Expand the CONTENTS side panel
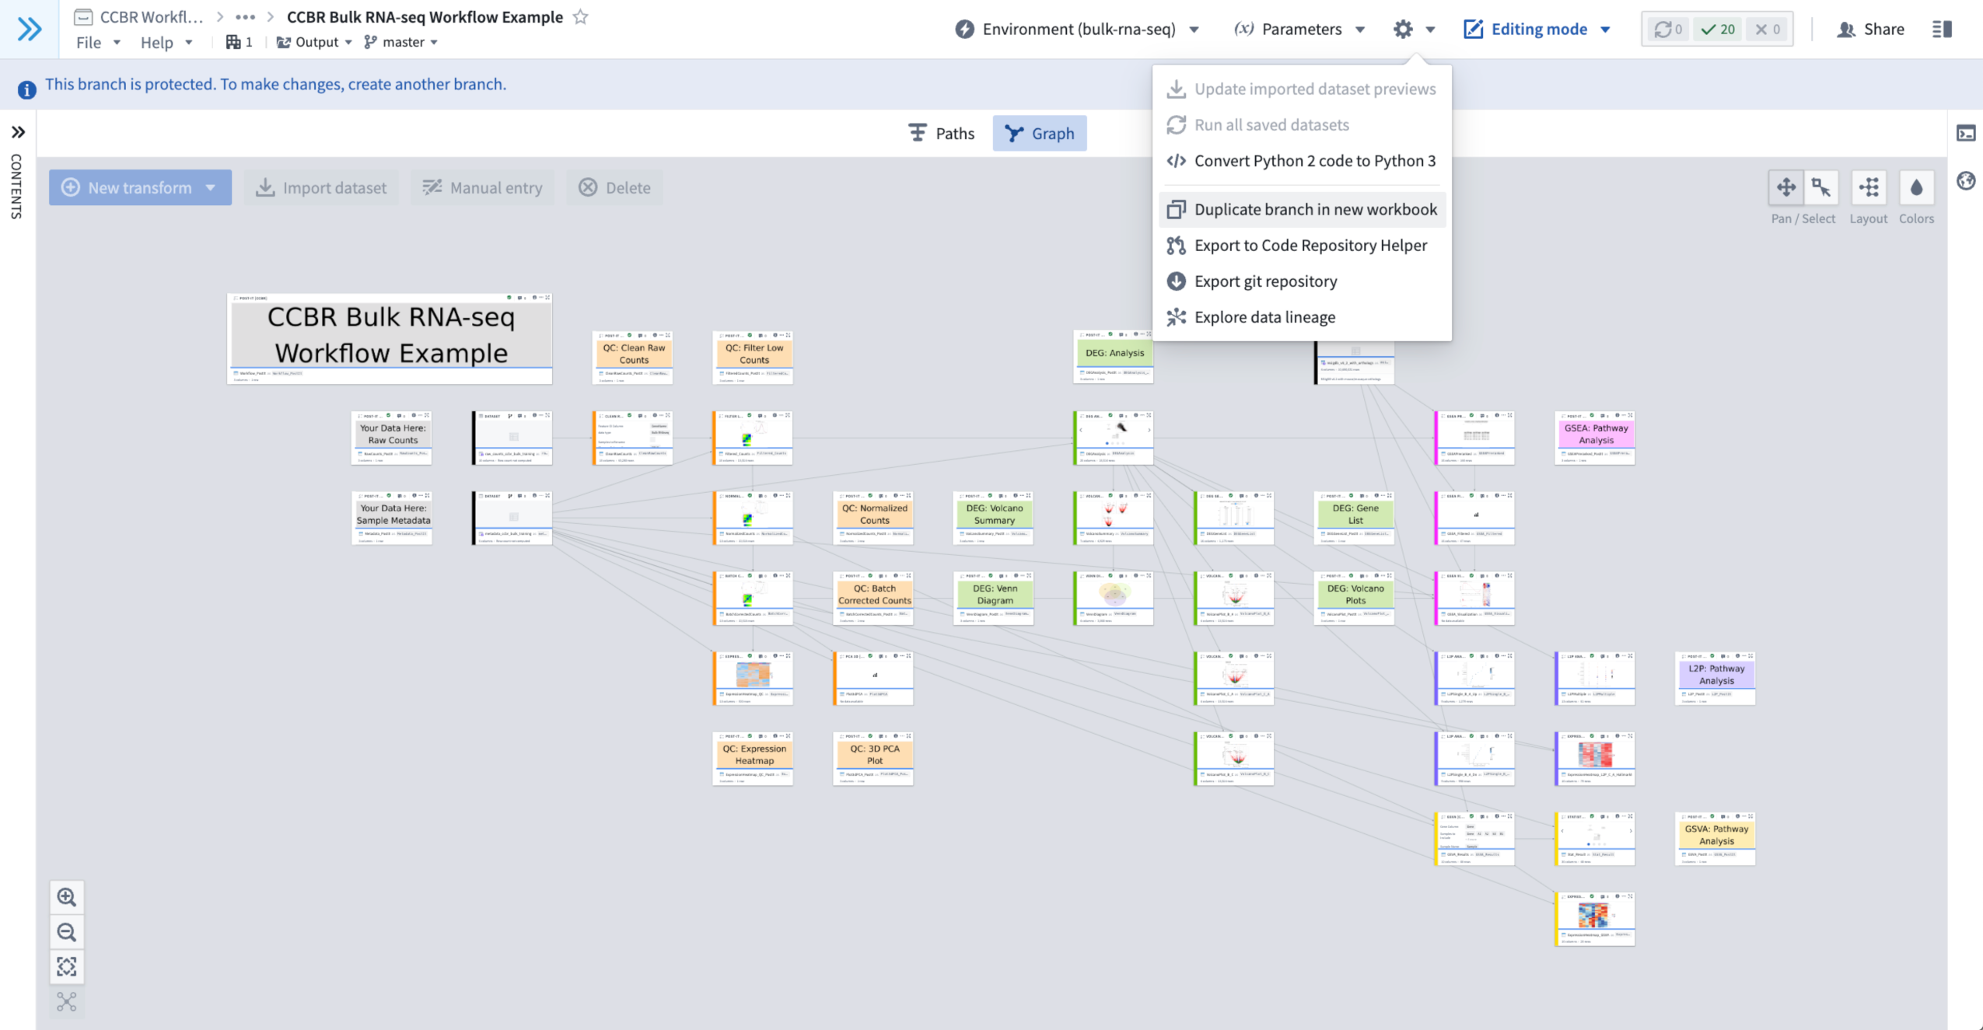 (x=18, y=132)
